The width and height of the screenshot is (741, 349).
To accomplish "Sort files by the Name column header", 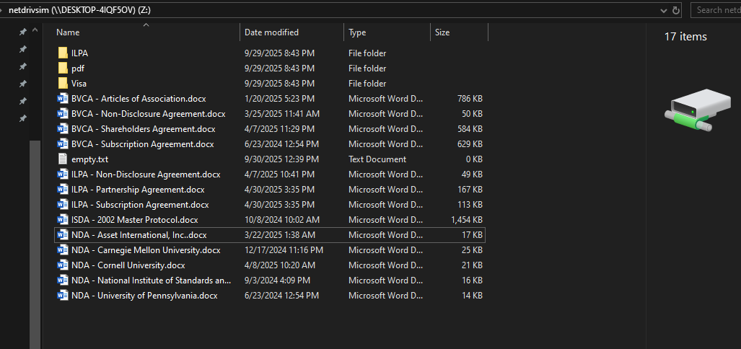I will pyautogui.click(x=69, y=32).
